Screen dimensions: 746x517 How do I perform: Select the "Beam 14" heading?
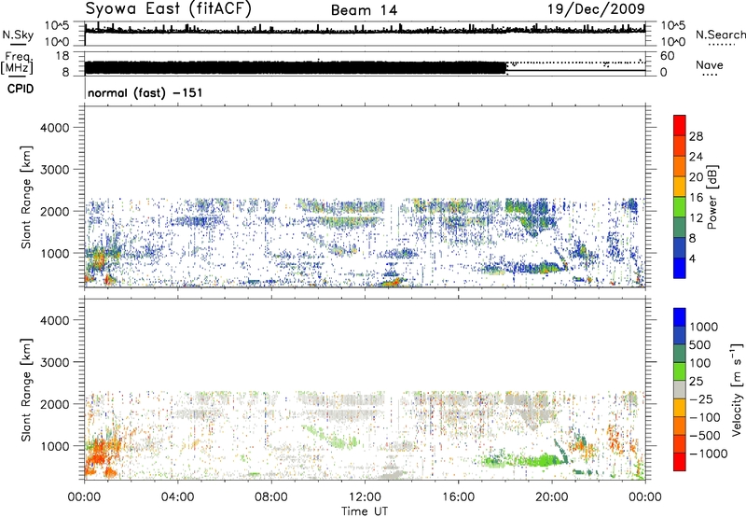[364, 10]
